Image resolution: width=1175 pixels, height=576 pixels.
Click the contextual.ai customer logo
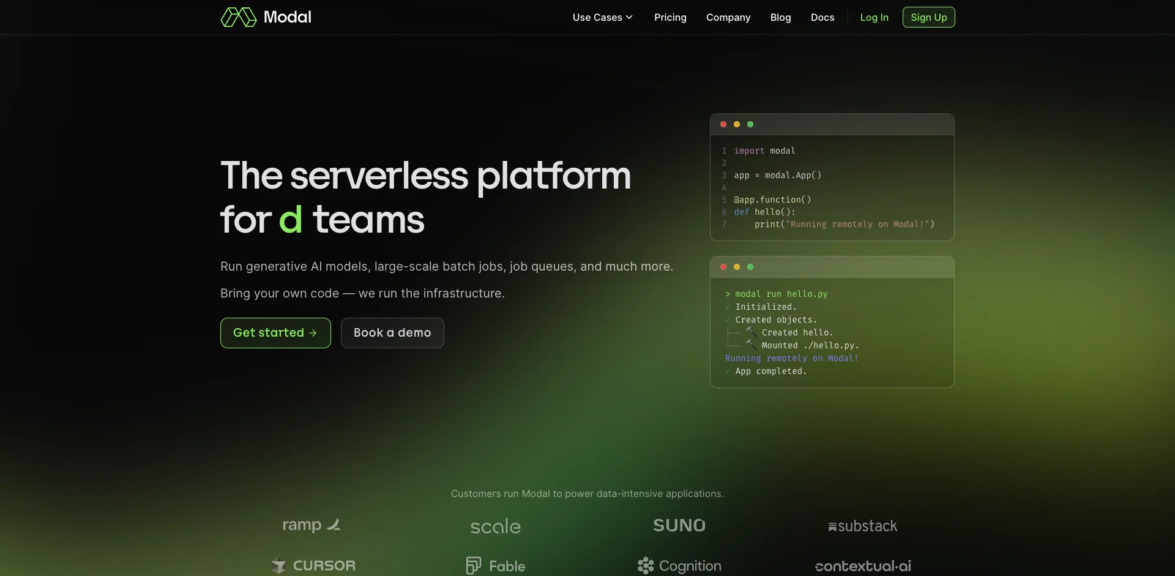pyautogui.click(x=863, y=566)
